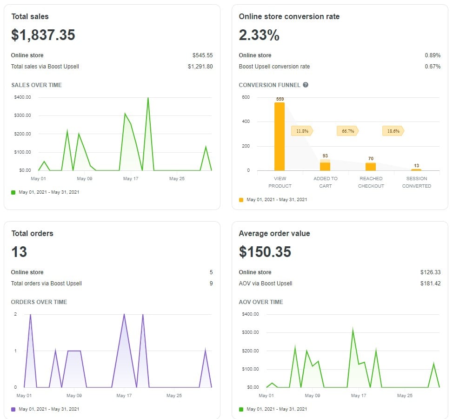The height and width of the screenshot is (419, 453).
Task: Click the 'SESSION CONVERTED' axis label
Action: (417, 182)
